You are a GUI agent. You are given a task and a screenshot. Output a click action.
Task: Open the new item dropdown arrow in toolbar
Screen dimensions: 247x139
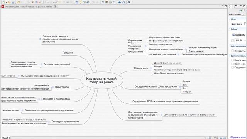pyautogui.click(x=6, y=2)
